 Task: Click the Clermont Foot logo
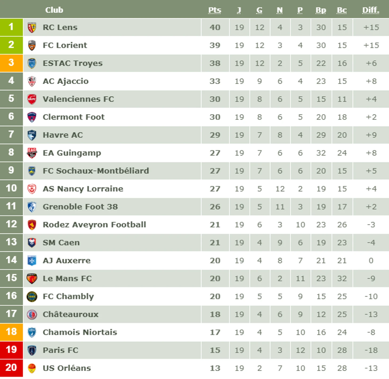pos(32,117)
